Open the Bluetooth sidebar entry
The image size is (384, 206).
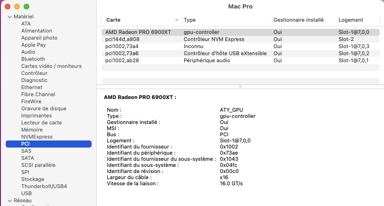[33, 59]
